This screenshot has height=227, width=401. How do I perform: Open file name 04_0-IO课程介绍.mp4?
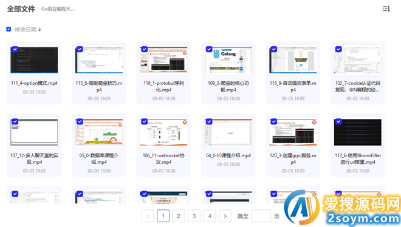pyautogui.click(x=228, y=155)
